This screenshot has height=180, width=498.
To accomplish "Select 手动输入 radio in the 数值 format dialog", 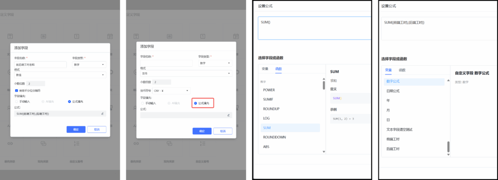I will [x=17, y=102].
